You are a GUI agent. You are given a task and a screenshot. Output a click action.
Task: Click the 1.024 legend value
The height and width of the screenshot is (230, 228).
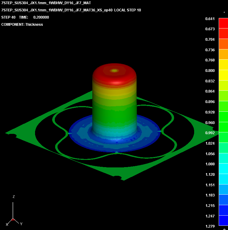210,143
